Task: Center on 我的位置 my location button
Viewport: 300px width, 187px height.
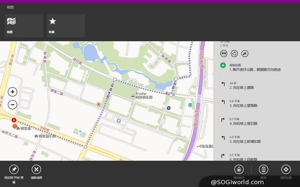Action: pyautogui.click(x=286, y=169)
